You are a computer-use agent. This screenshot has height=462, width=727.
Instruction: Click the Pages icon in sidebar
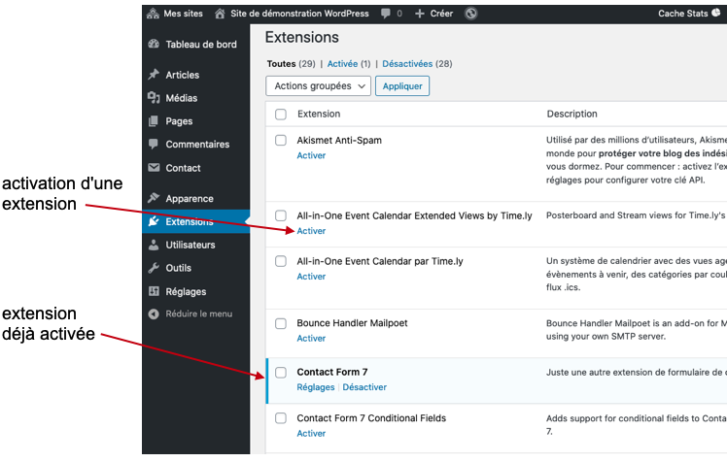[x=154, y=121]
